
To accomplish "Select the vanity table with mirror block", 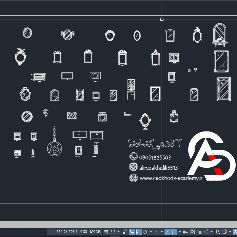I will pyautogui.click(x=131, y=89).
